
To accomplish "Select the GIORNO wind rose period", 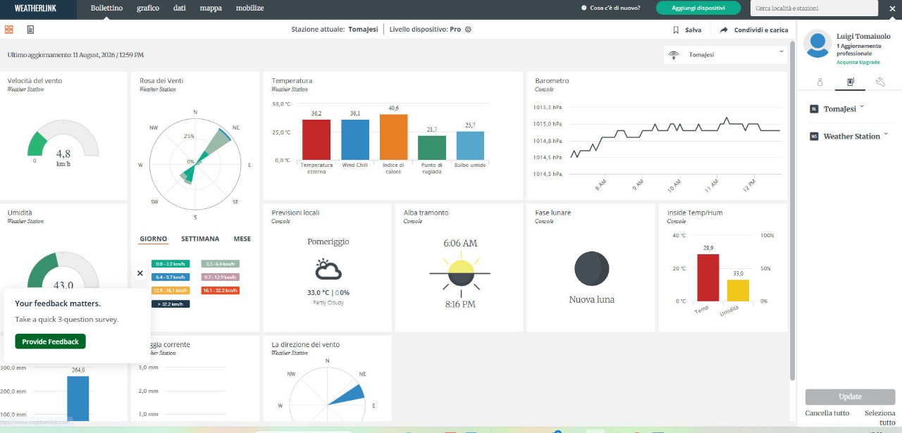I will pyautogui.click(x=154, y=239).
